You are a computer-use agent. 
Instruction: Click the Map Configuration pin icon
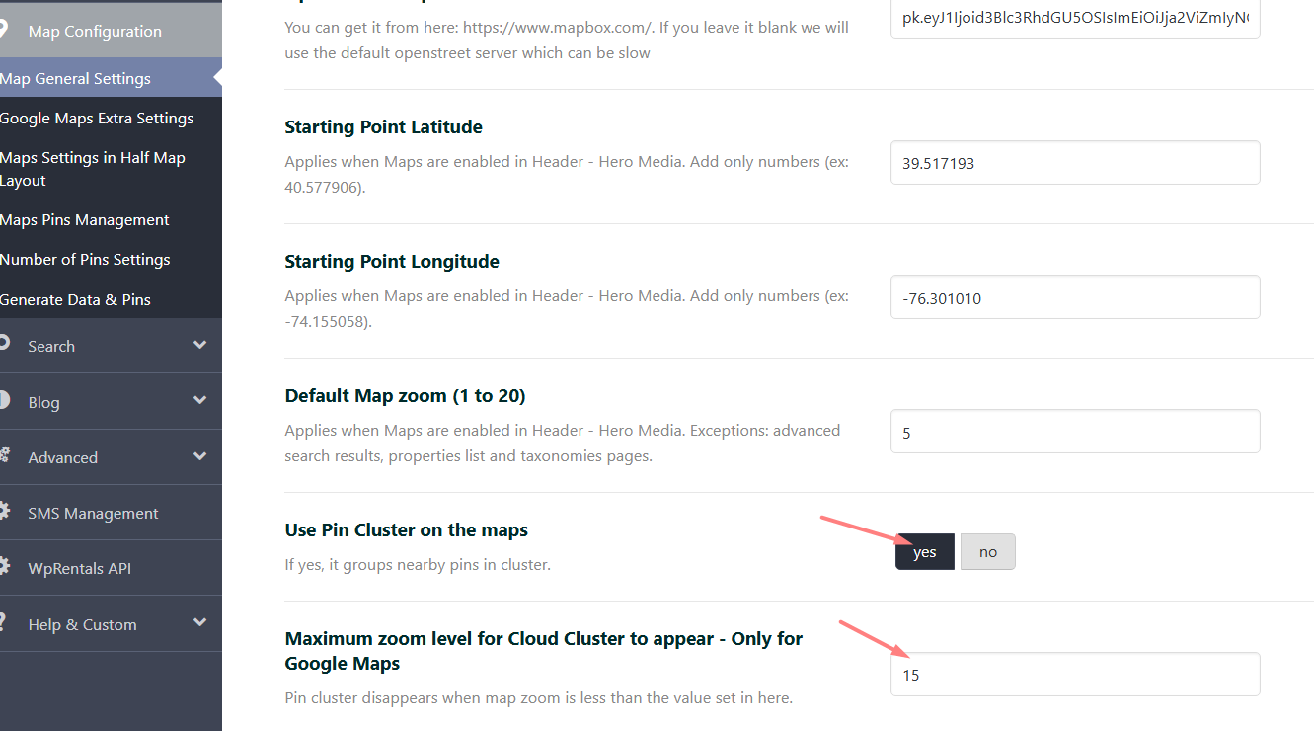tap(4, 30)
